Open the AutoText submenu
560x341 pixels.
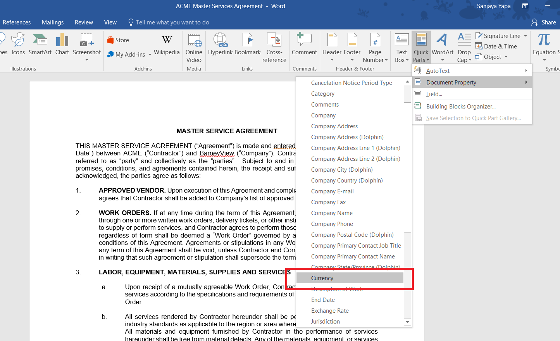pyautogui.click(x=472, y=71)
